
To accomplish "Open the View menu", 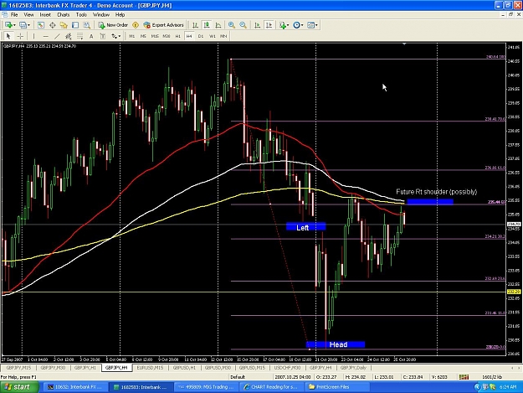I will (28, 15).
